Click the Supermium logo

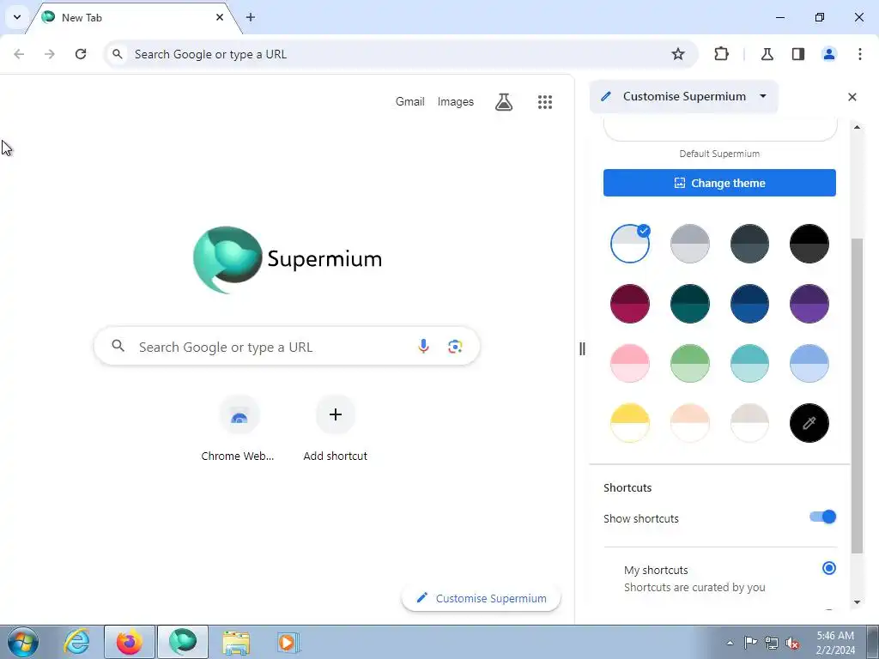pos(287,259)
